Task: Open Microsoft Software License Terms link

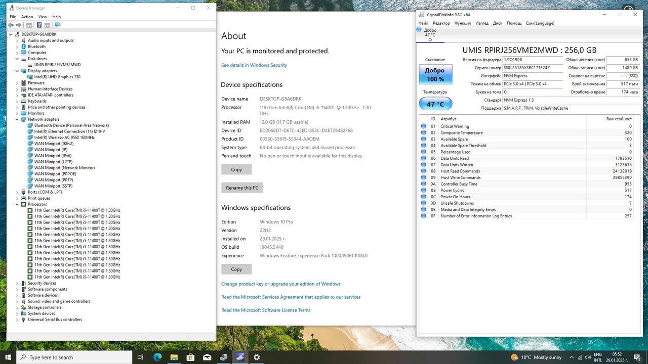Action: click(266, 310)
